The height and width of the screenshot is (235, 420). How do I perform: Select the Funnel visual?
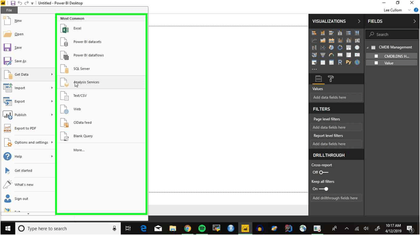pos(323,55)
